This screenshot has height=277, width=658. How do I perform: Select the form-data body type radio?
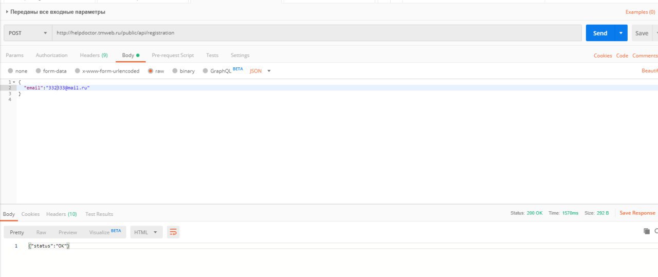(38, 71)
